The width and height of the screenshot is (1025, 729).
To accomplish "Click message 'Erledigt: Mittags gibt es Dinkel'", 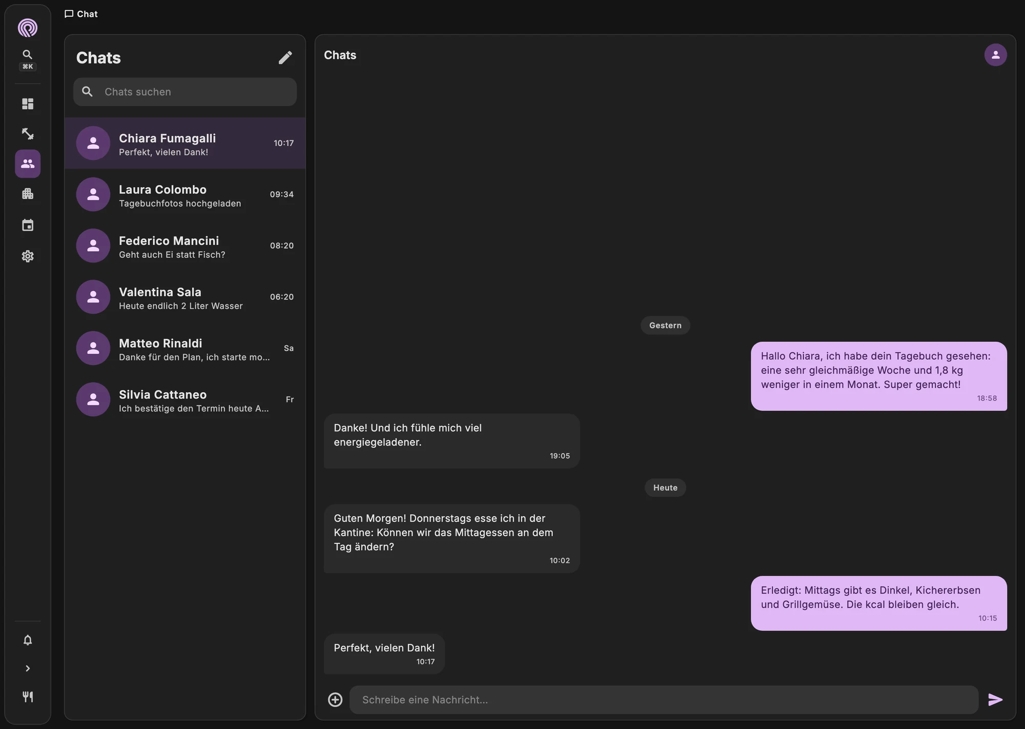I will pyautogui.click(x=878, y=603).
